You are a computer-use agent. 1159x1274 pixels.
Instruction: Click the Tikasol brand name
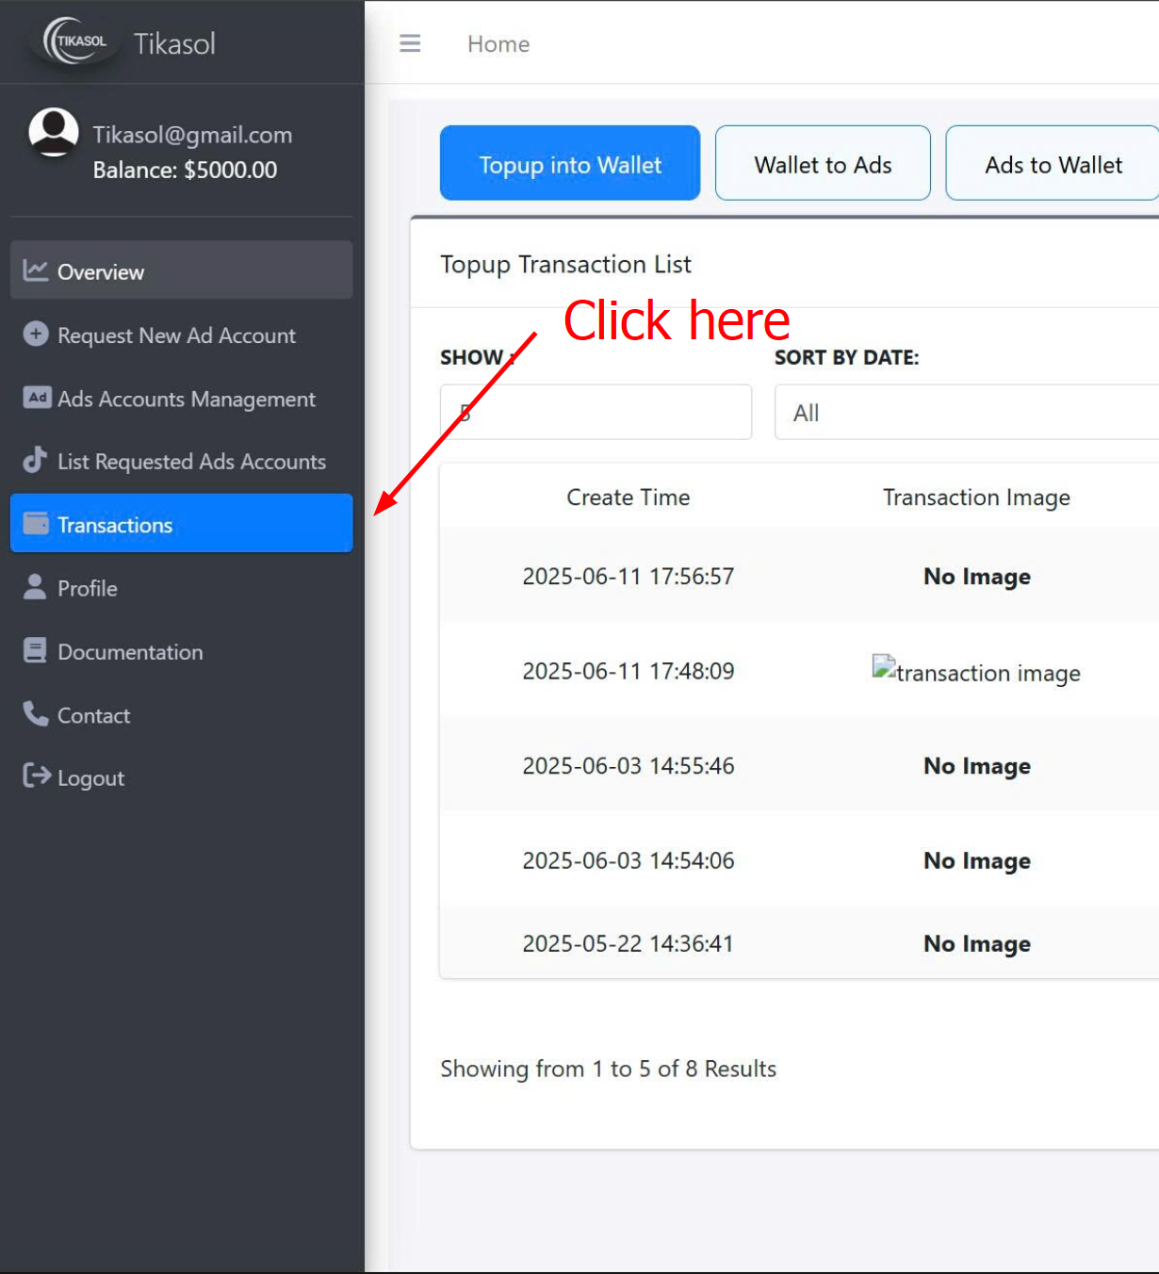click(x=174, y=43)
